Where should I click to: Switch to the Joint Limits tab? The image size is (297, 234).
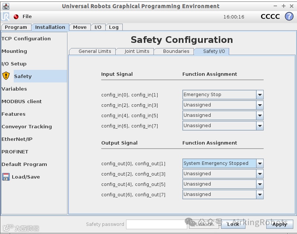point(137,51)
